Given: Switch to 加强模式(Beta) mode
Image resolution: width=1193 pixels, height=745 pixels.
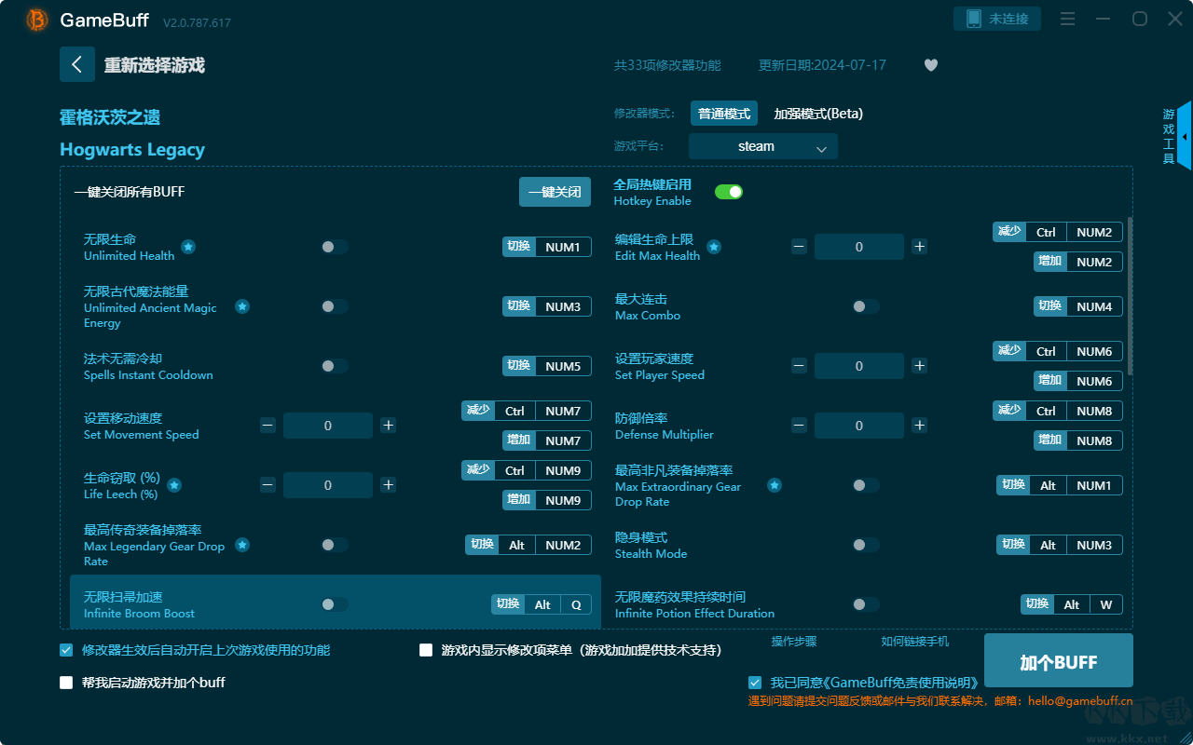Looking at the screenshot, I should [818, 114].
